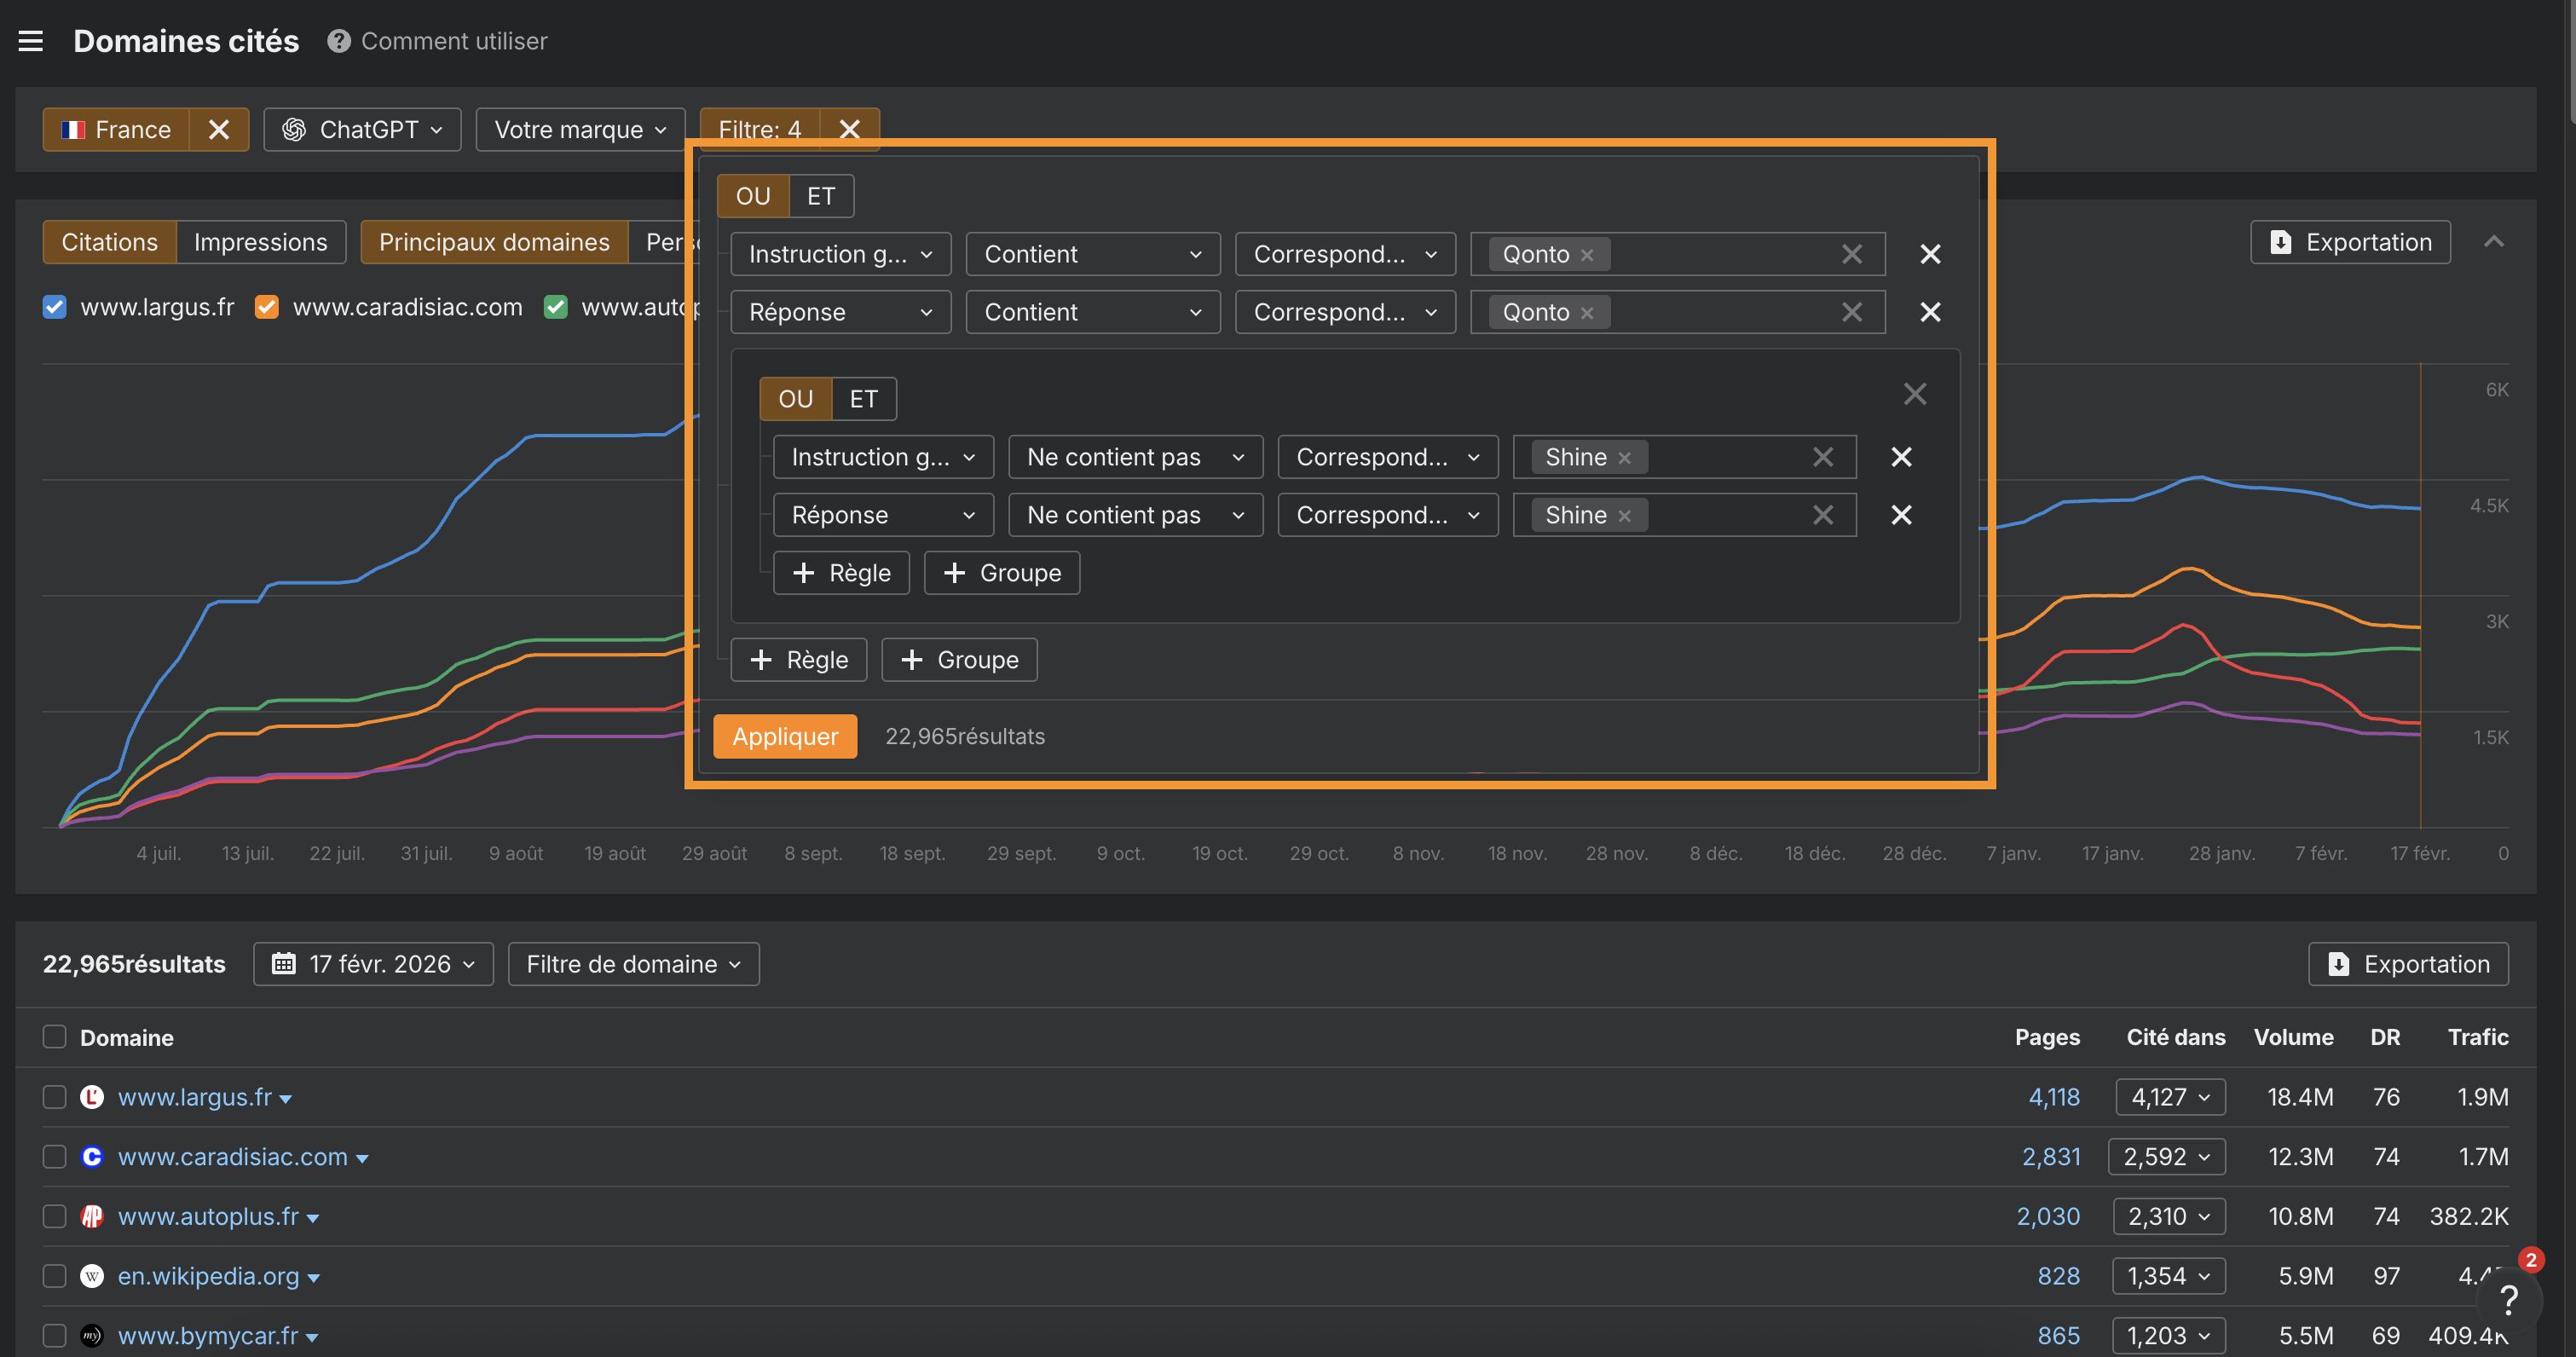Open the ChatGPT platform dropdown
Viewport: 2576px width, 1357px height.
(362, 130)
